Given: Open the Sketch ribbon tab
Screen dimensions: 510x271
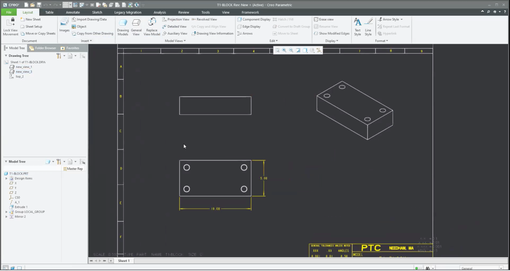Looking at the screenshot, I should point(97,12).
